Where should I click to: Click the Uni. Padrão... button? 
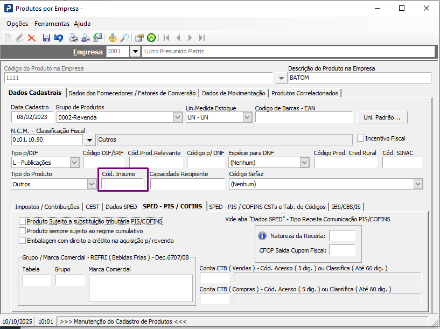coord(382,117)
